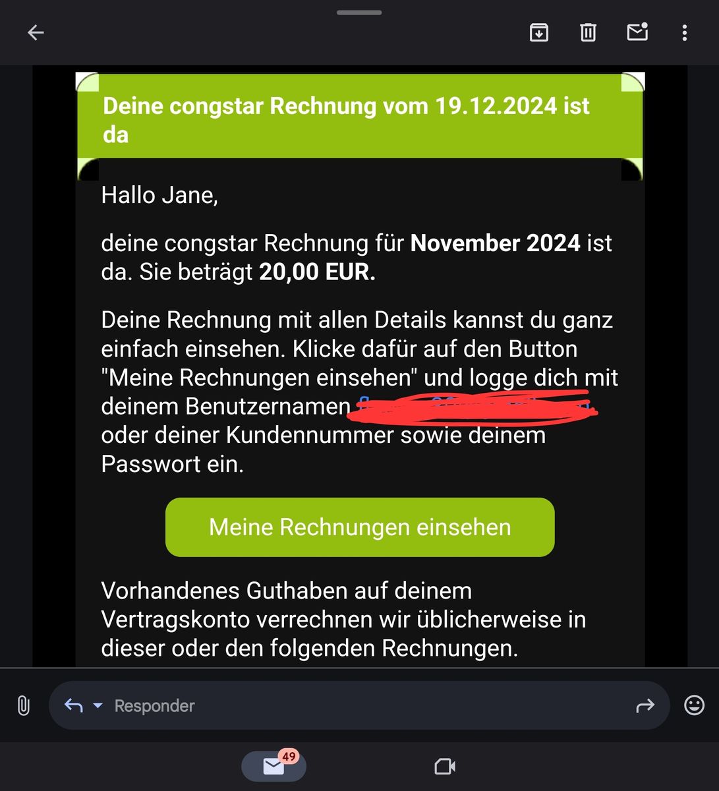Select the bold November 2024 text
The height and width of the screenshot is (791, 719).
[x=496, y=243]
